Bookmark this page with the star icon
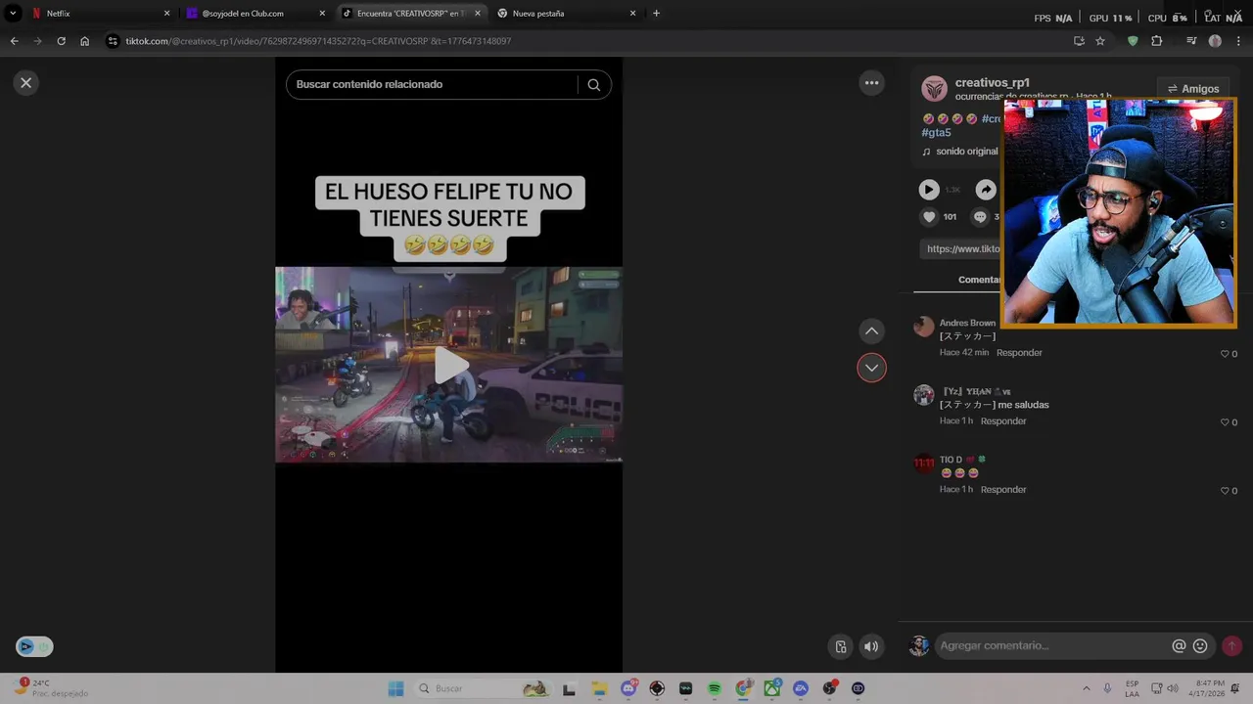Image resolution: width=1253 pixels, height=704 pixels. click(1100, 41)
